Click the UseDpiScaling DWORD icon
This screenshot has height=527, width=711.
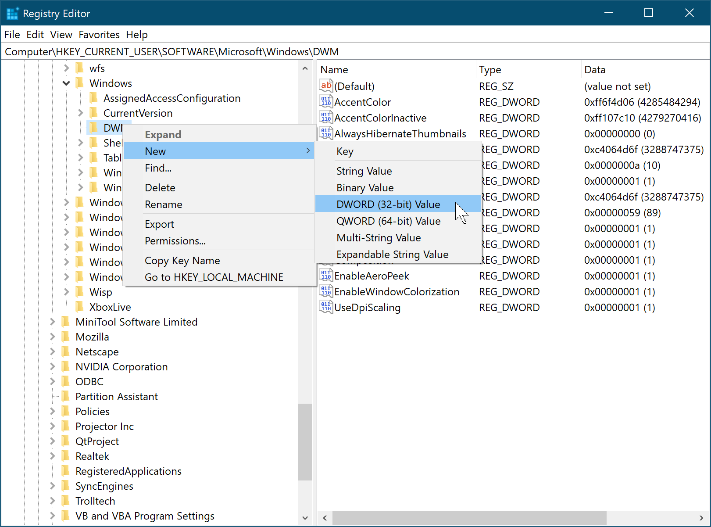[x=326, y=307]
